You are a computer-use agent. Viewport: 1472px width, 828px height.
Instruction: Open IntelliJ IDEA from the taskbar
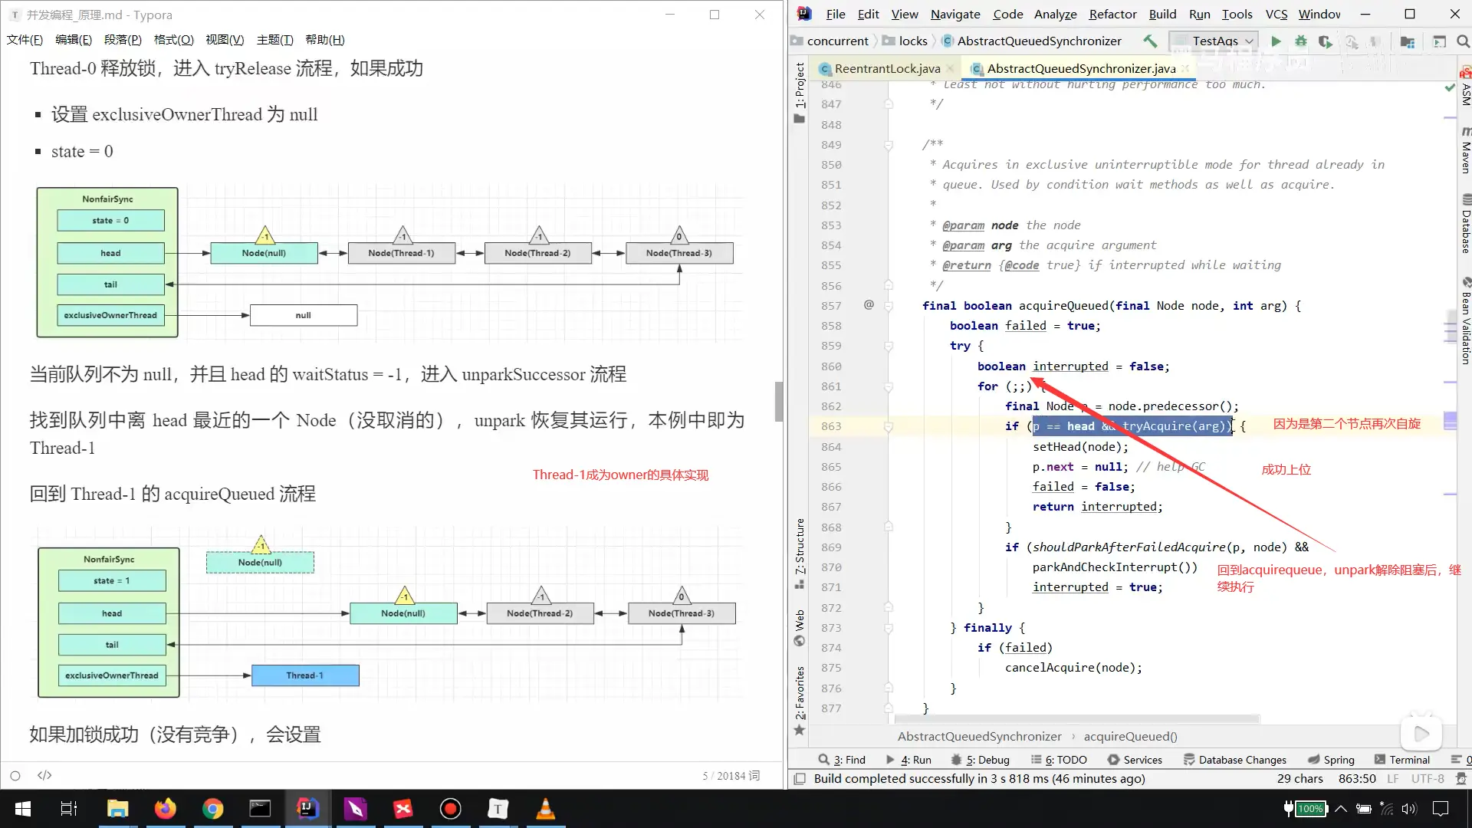tap(307, 808)
